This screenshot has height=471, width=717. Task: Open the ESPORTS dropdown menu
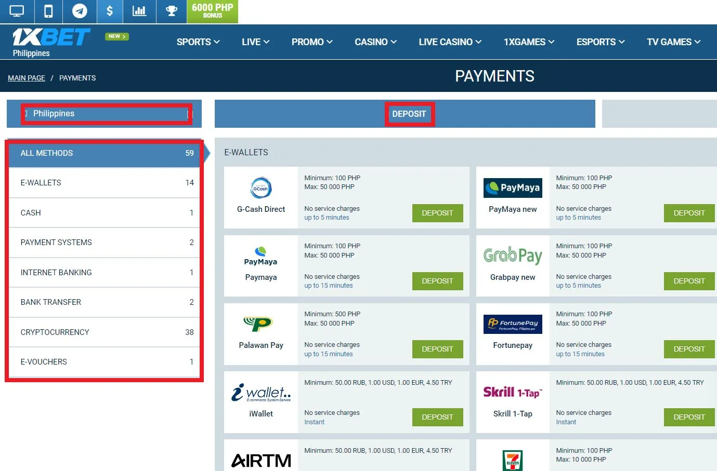[x=601, y=42]
